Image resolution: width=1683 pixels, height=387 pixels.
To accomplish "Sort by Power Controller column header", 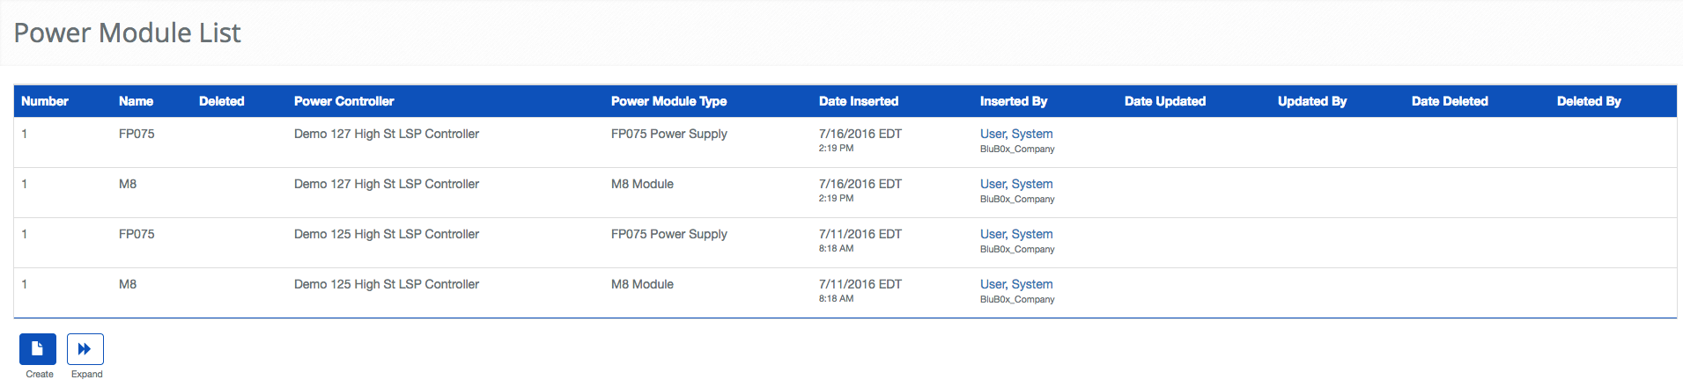I will [343, 101].
